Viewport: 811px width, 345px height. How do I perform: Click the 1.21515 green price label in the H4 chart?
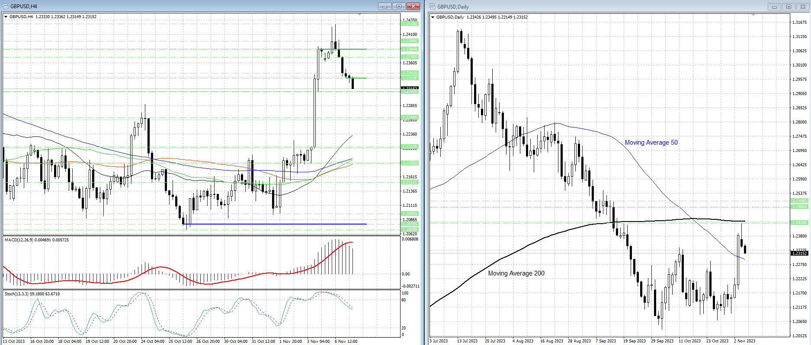tap(410, 182)
